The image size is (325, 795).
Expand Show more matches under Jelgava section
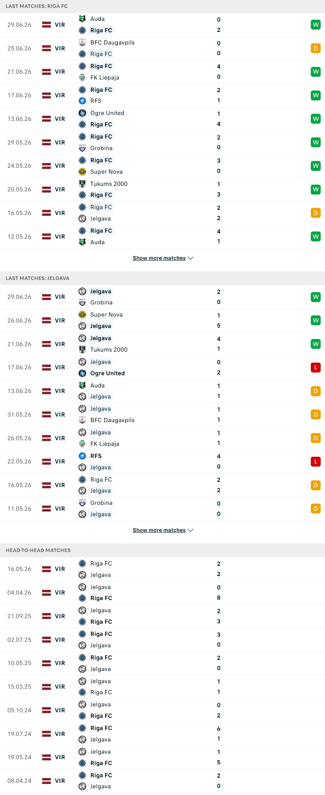pos(163,530)
